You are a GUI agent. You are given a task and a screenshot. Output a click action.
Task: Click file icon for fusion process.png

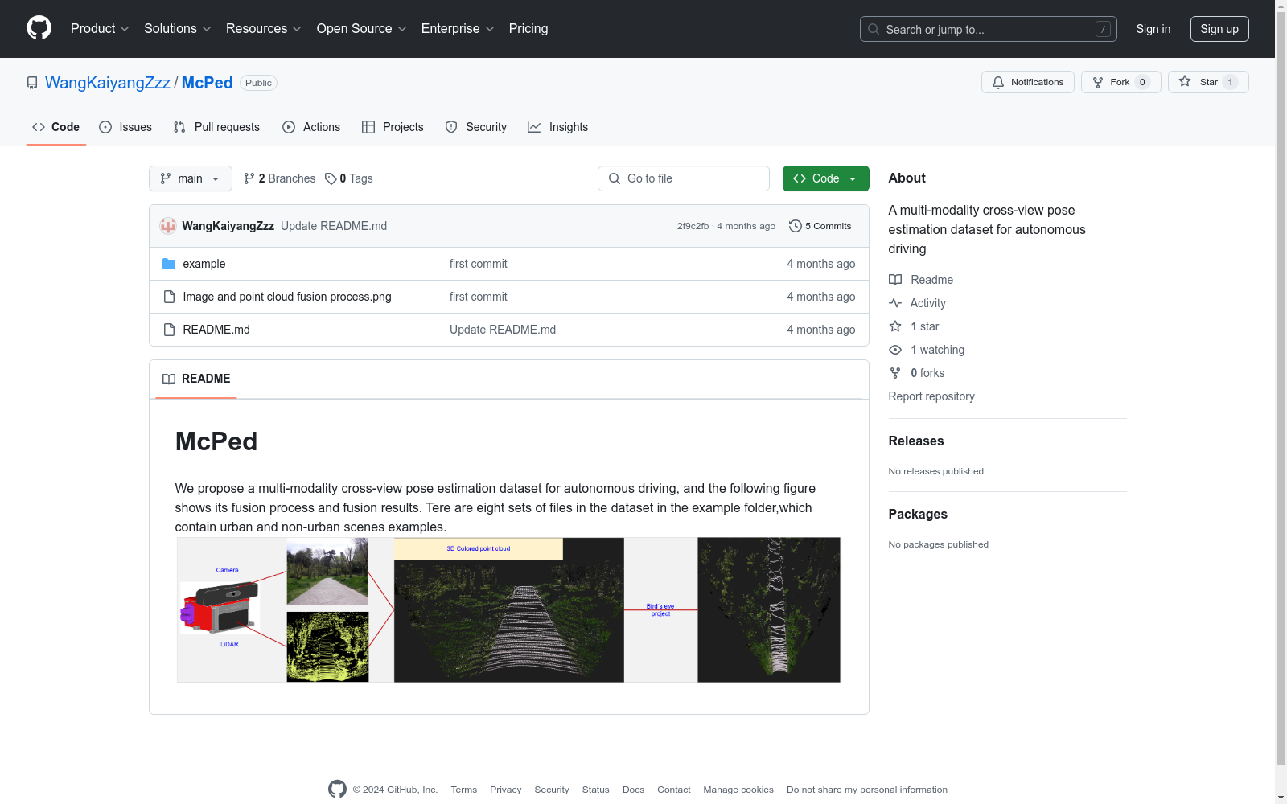(x=169, y=297)
